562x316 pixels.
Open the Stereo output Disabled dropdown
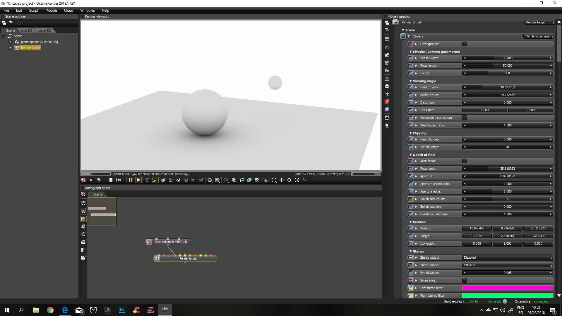508,257
